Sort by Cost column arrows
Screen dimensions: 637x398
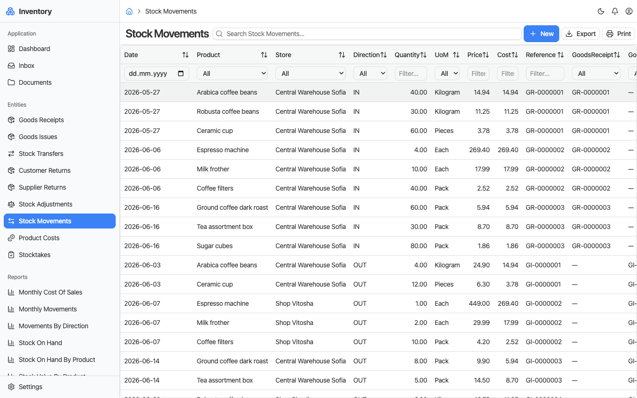(x=515, y=55)
